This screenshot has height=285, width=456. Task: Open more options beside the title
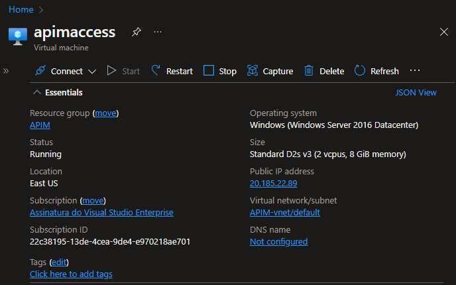coord(158,32)
